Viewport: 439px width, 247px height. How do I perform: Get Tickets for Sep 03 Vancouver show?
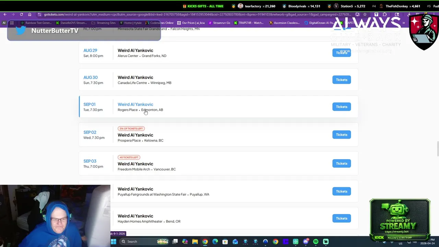pyautogui.click(x=342, y=163)
